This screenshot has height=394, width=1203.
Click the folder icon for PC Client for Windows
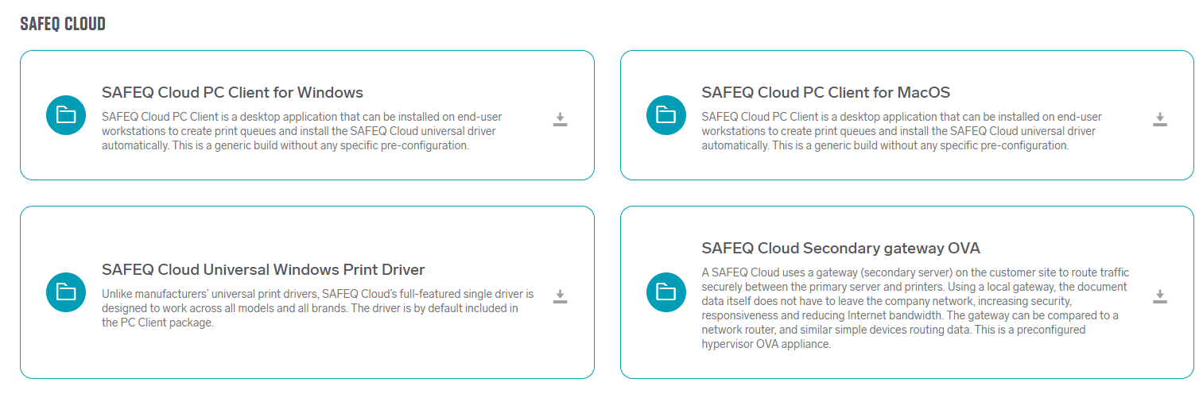(x=66, y=116)
